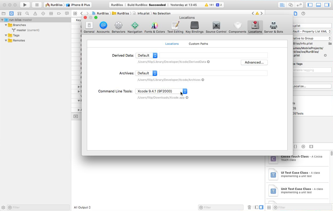Select the iPhone 8 Plus destination
333x211 pixels.
pos(78,5)
